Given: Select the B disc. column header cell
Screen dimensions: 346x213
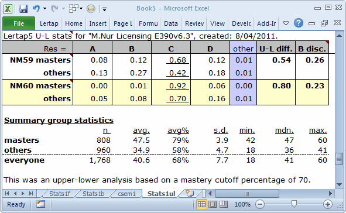Looking at the screenshot, I should (312, 47).
